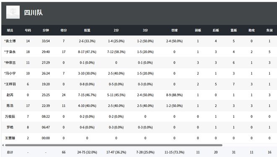
Task: Click the 总计 totals row label
Action: (x=10, y=152)
